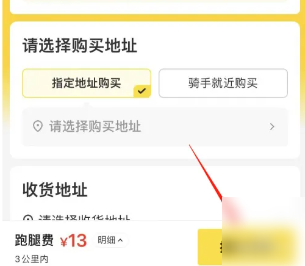Click the right chevron in purchase address row
This screenshot has width=305, height=266.
pyautogui.click(x=272, y=127)
